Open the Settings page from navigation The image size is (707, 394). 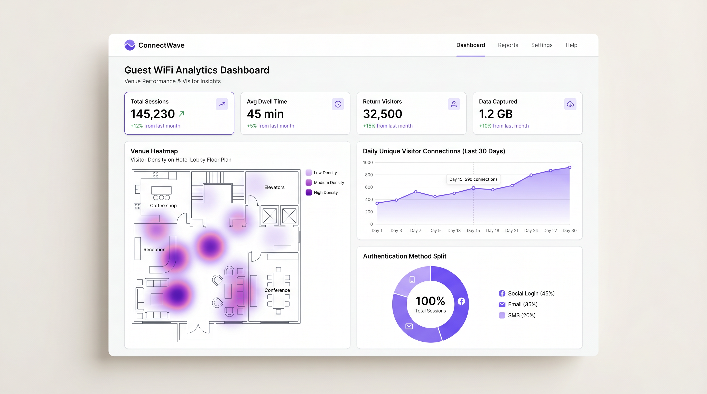(x=542, y=45)
